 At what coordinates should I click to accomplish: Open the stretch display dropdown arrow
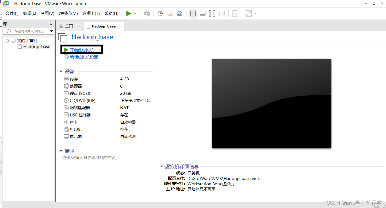coord(255,14)
